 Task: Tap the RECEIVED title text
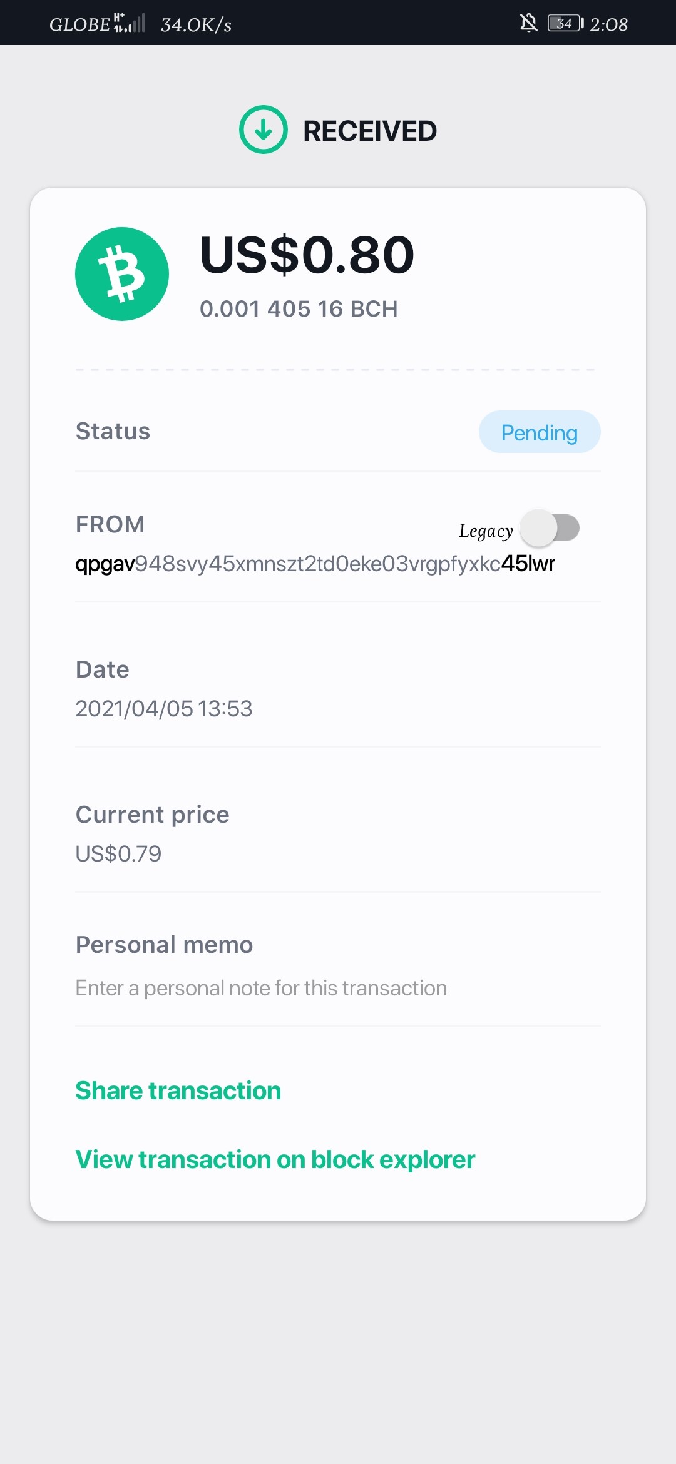pos(370,131)
